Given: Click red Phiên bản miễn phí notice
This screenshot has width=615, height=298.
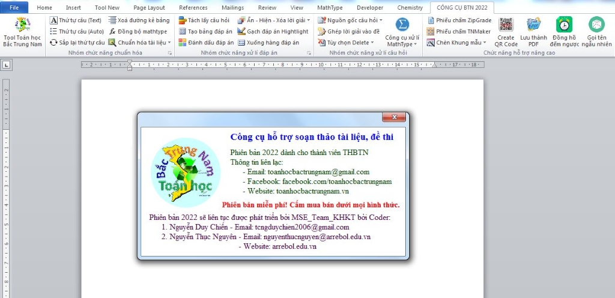Looking at the screenshot, I should tap(311, 205).
